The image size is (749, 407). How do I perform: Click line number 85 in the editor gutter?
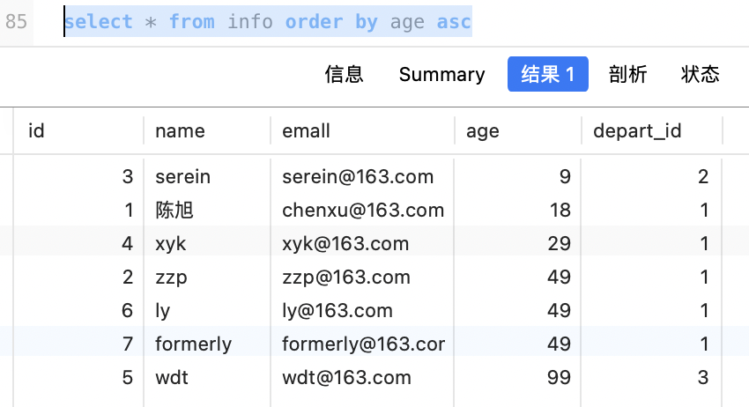(x=16, y=21)
